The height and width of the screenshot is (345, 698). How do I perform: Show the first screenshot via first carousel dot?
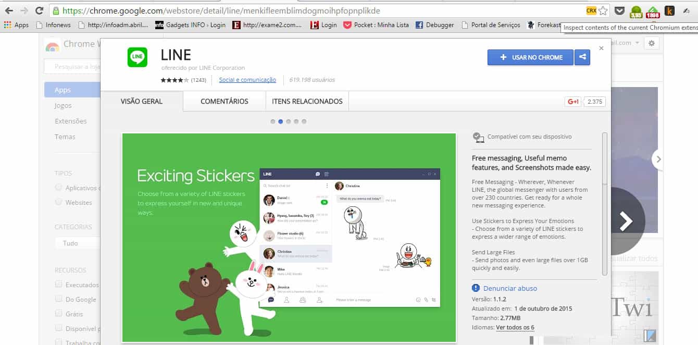(273, 121)
